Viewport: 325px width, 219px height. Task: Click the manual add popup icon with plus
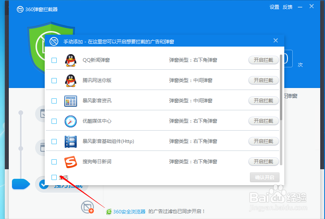click(x=87, y=207)
